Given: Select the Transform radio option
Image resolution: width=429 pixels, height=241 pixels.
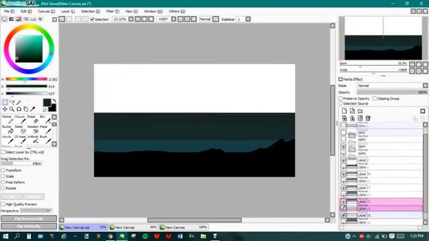Looking at the screenshot, I should point(3,170).
